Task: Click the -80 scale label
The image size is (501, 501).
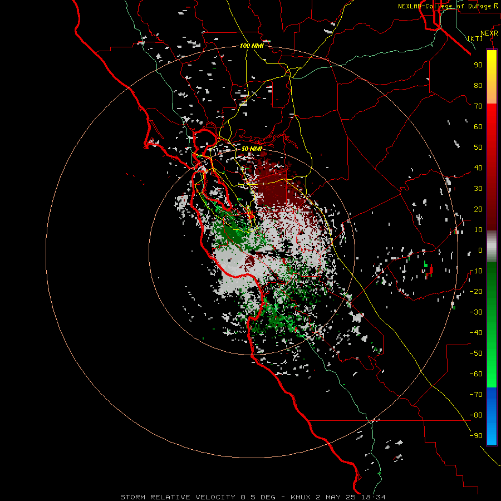Action: point(476,415)
